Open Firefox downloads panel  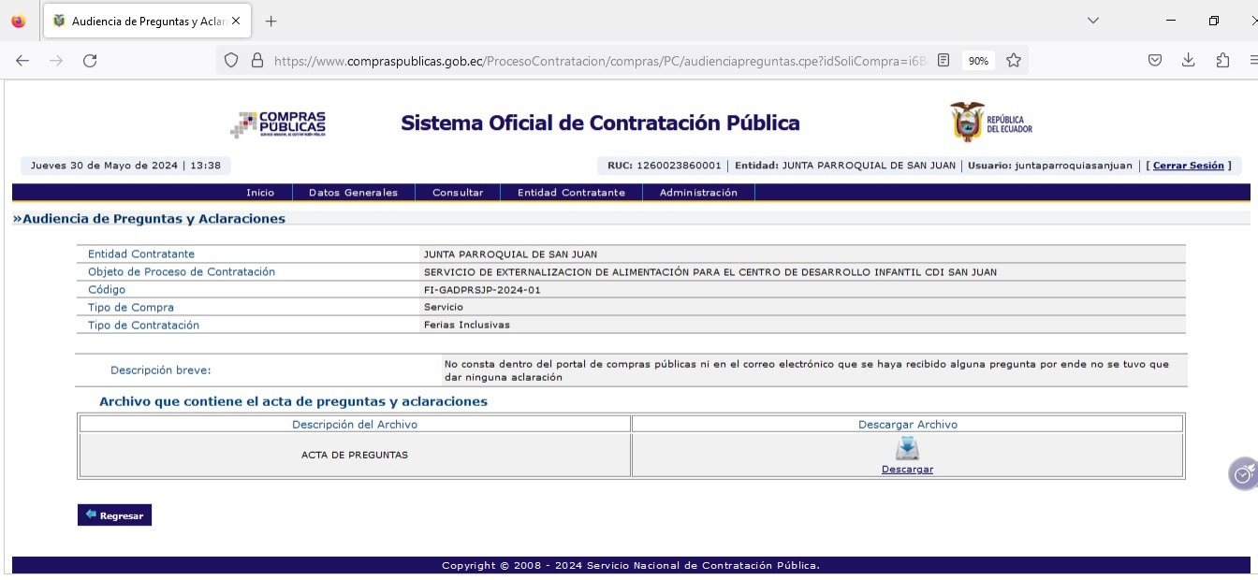[1188, 61]
